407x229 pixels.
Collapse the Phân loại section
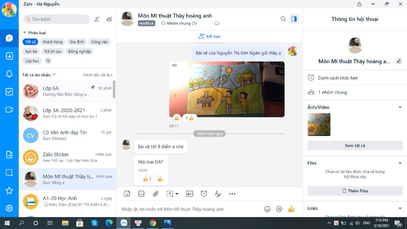click(x=25, y=33)
